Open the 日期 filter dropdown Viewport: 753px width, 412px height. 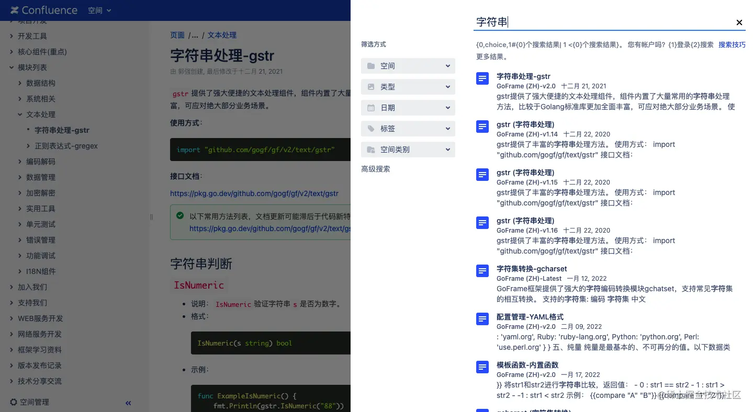408,108
